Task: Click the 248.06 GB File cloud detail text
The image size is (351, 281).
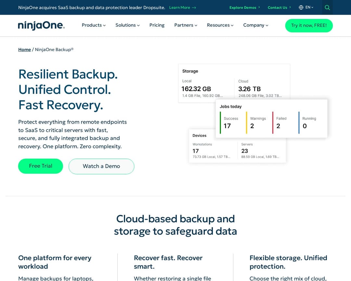Action: (260, 96)
